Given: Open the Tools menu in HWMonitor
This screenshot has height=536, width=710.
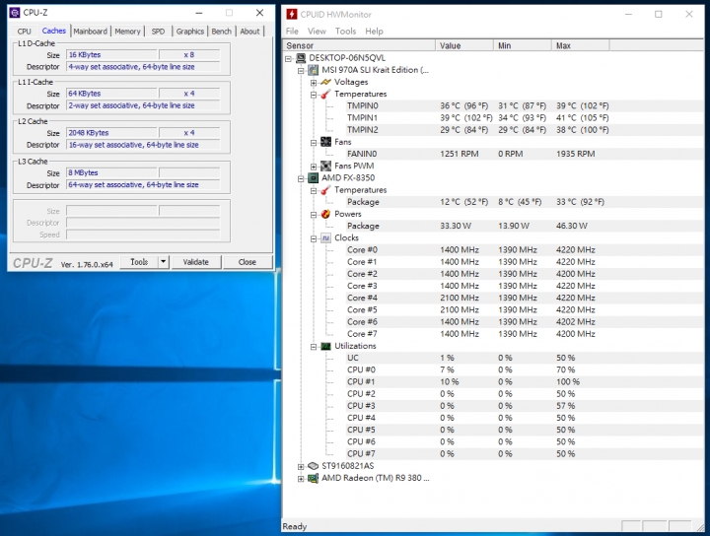Looking at the screenshot, I should point(345,32).
